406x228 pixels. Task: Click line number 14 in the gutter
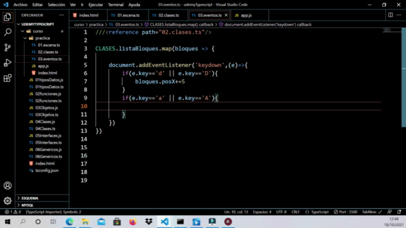(x=84, y=139)
